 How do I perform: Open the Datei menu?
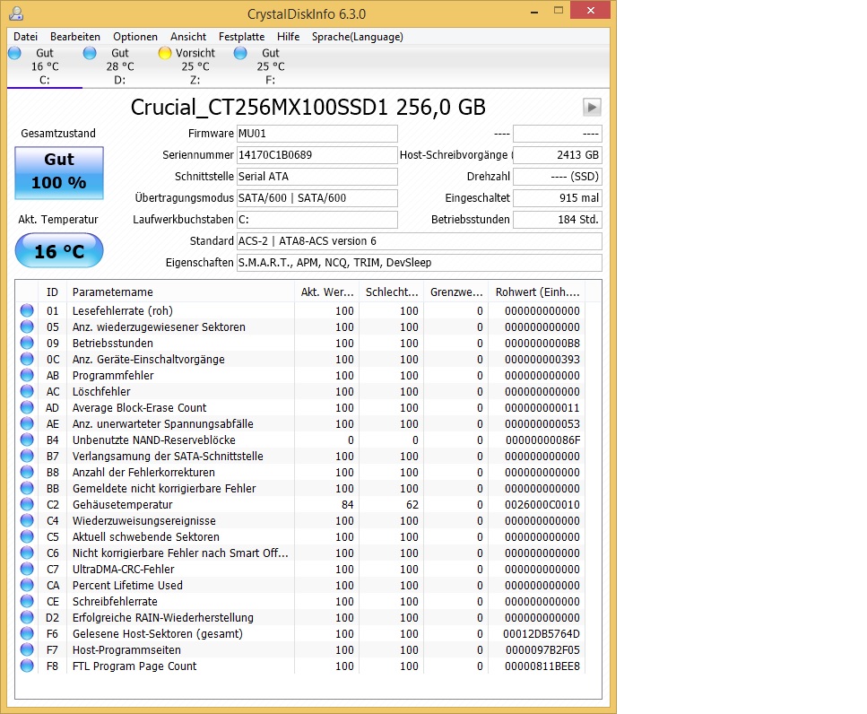click(25, 37)
